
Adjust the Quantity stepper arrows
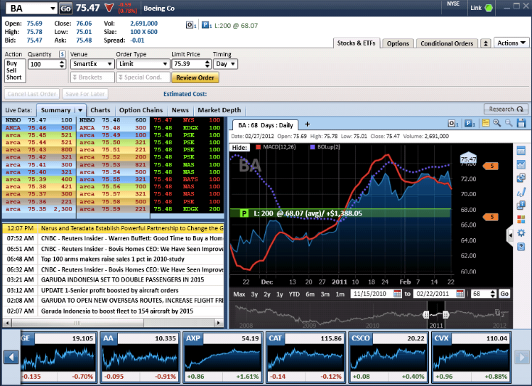point(62,64)
